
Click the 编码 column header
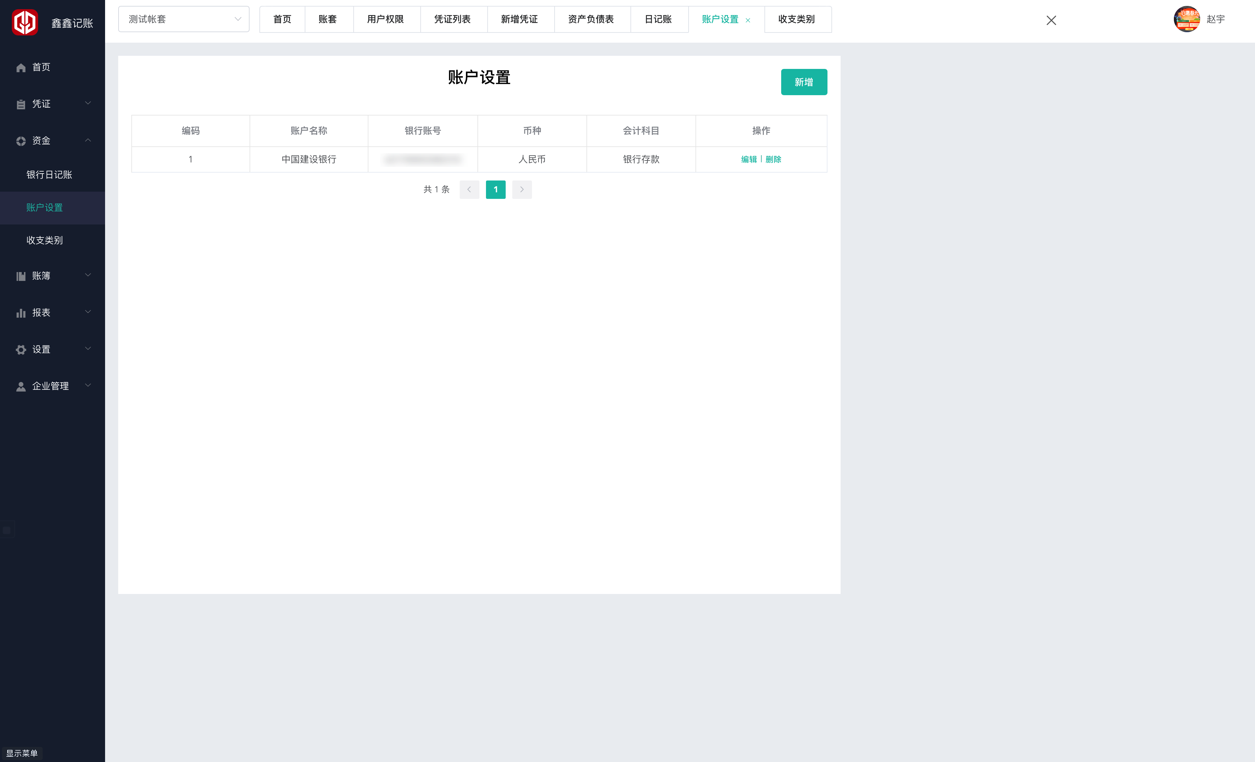click(190, 131)
